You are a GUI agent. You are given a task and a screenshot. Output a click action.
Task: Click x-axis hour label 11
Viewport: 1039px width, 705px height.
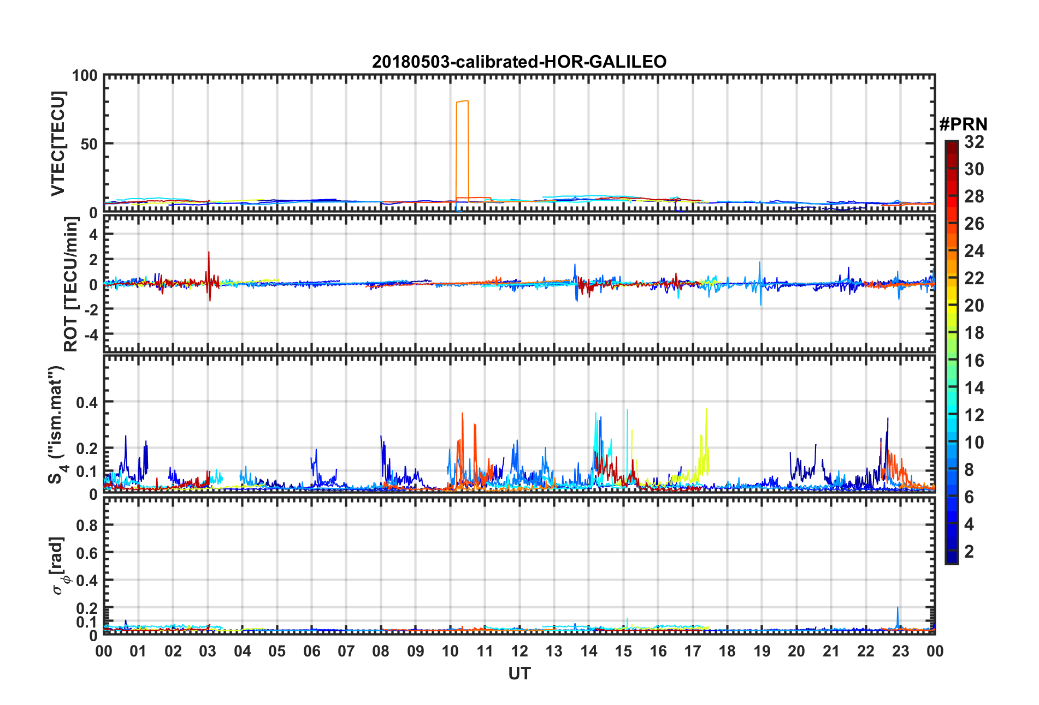tap(485, 651)
